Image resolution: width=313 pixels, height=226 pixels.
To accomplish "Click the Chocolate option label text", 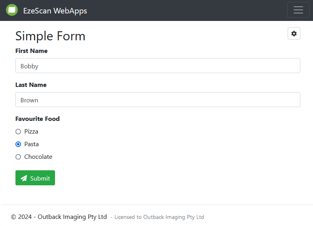I will click(38, 157).
